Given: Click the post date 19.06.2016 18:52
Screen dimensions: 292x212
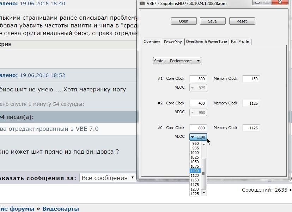Looking at the screenshot, I should point(42,75).
